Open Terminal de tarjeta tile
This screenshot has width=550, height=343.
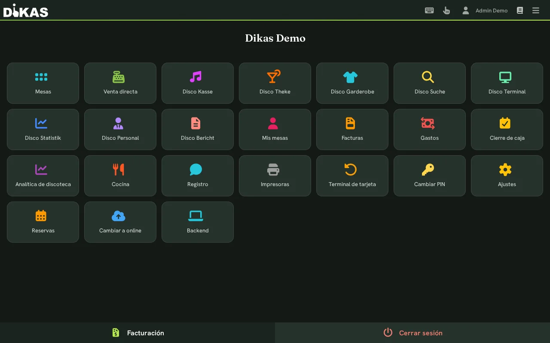click(352, 176)
